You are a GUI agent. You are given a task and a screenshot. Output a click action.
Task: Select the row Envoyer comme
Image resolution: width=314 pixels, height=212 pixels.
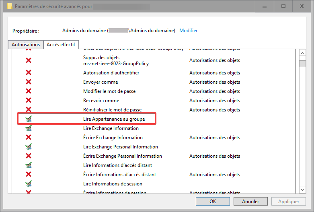point(154,82)
